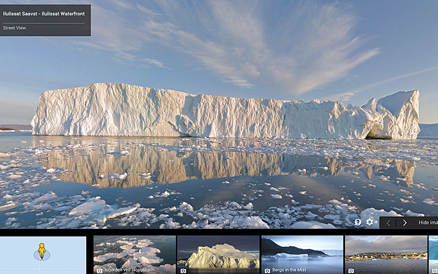Click the Street View label

[x=15, y=28]
